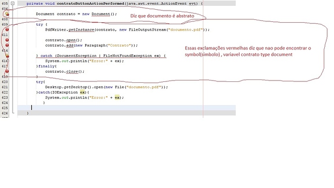Collapse the contratoButtonActionPerformed method fold

[13, 3]
